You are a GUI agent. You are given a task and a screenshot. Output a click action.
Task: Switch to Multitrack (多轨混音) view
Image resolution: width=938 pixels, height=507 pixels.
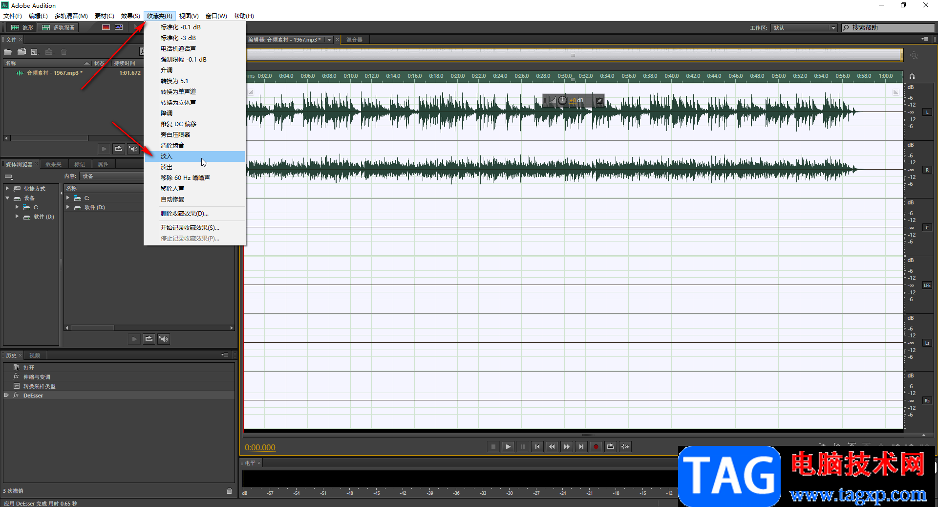[59, 27]
